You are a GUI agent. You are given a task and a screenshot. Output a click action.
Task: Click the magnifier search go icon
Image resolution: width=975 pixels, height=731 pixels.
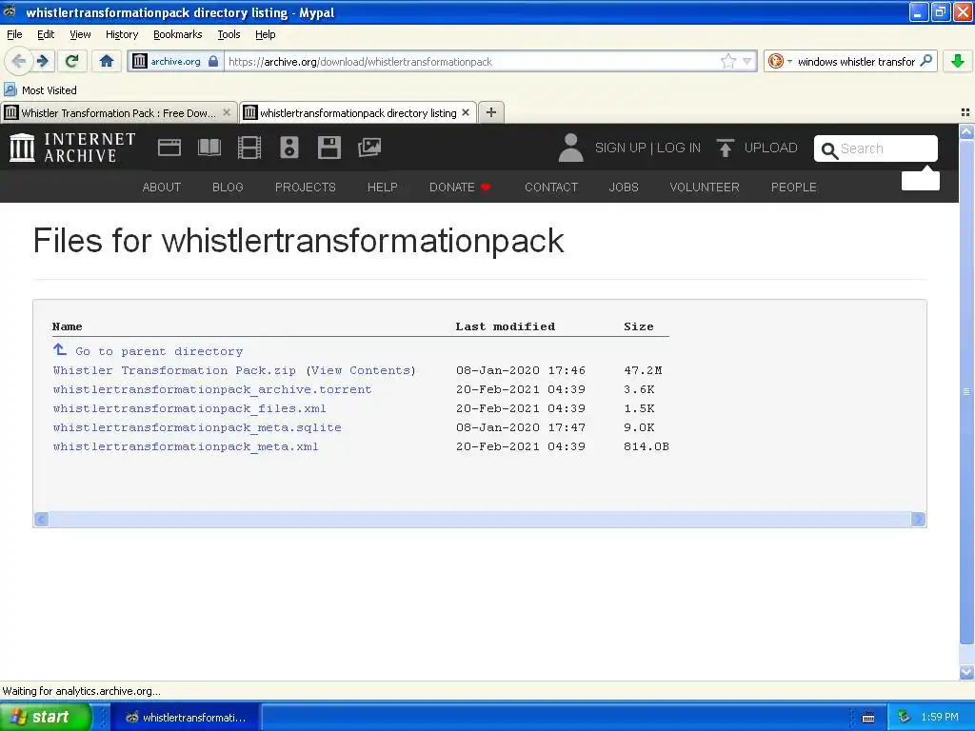coord(925,61)
